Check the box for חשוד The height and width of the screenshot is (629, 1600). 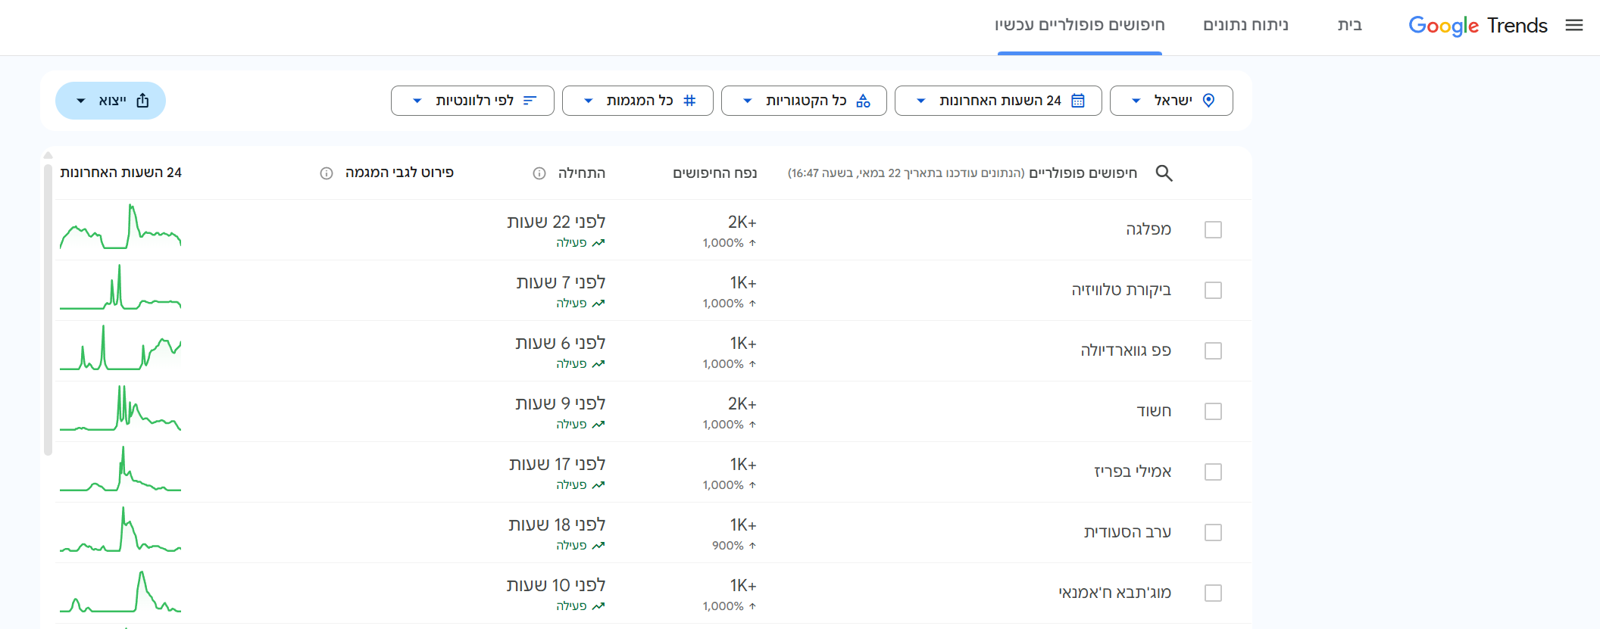point(1213,411)
